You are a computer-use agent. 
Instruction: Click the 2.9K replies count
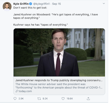click(21, 99)
